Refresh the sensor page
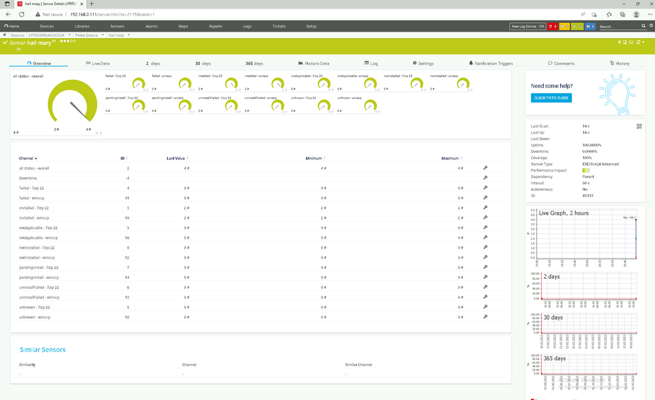655x400 pixels. pos(639,42)
